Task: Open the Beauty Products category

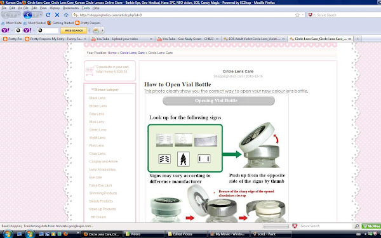Action: pyautogui.click(x=101, y=201)
